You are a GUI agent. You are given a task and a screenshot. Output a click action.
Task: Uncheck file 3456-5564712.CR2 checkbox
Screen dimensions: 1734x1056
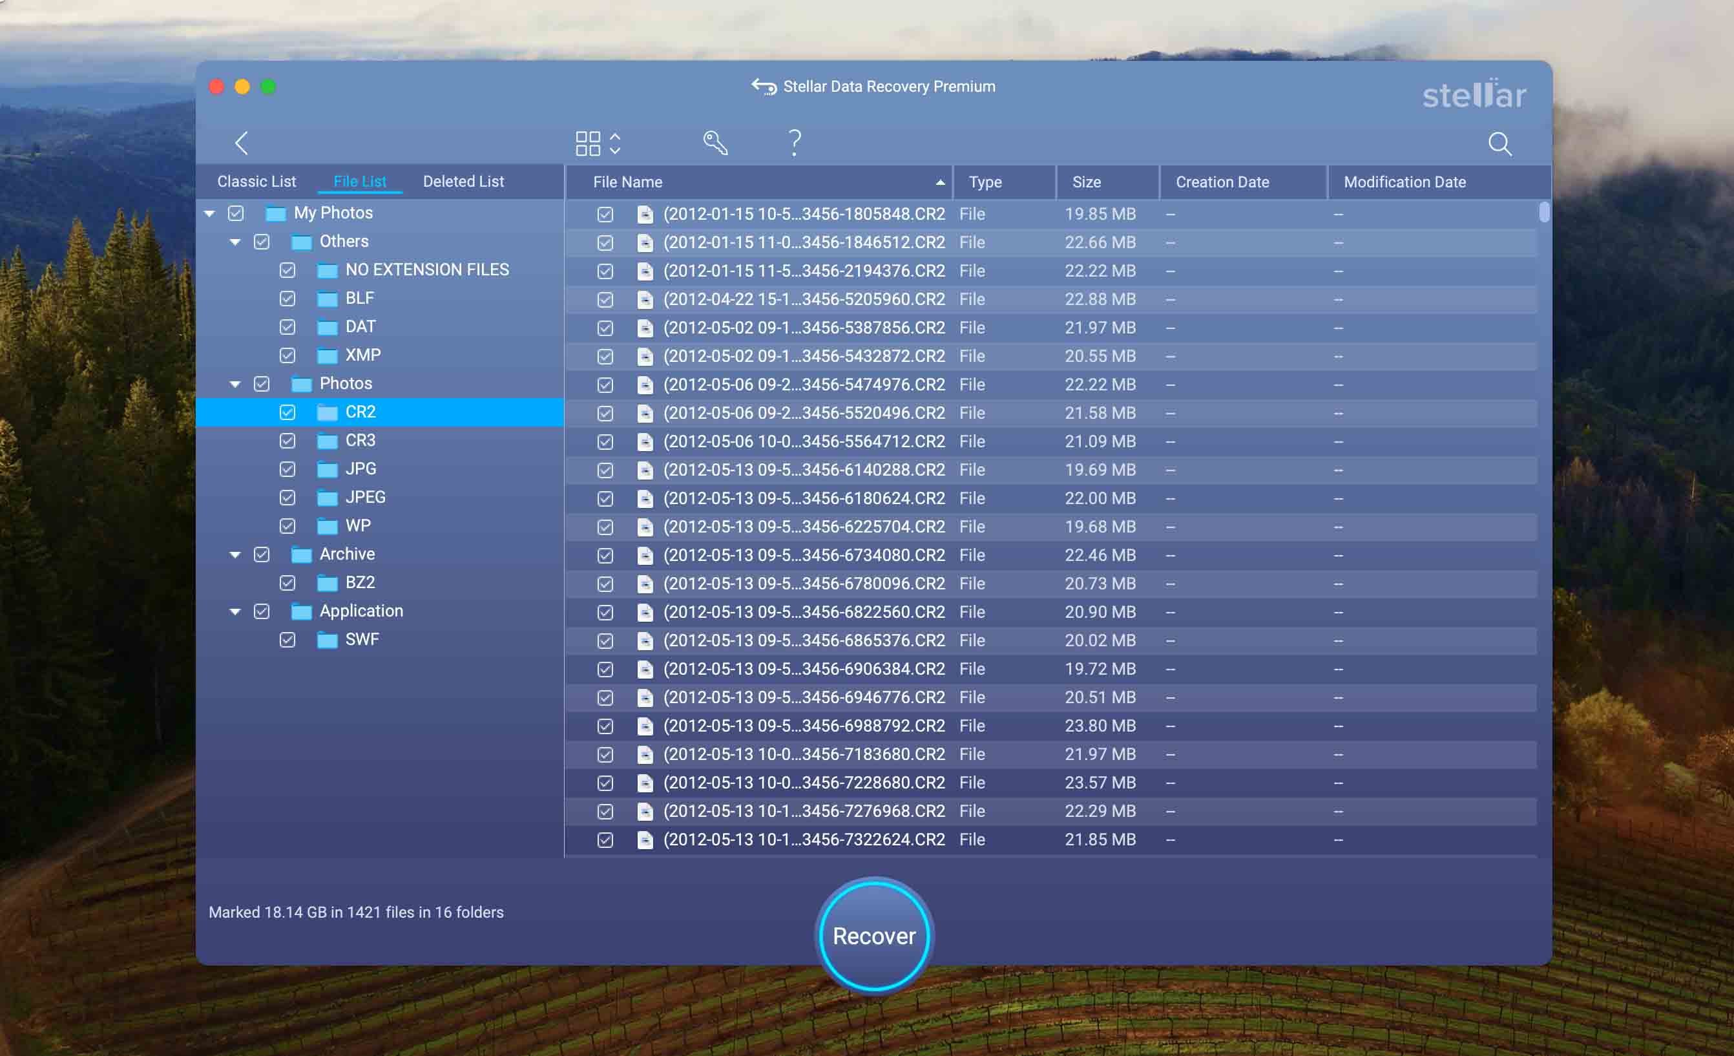(x=605, y=442)
